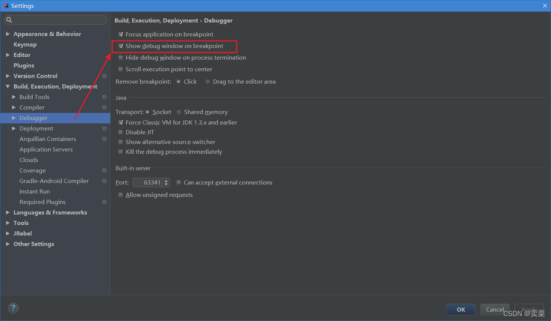Viewport: 551px width, 321px height.
Task: Collapse Build, Execution, Deployment node arrow
Action: [8, 87]
